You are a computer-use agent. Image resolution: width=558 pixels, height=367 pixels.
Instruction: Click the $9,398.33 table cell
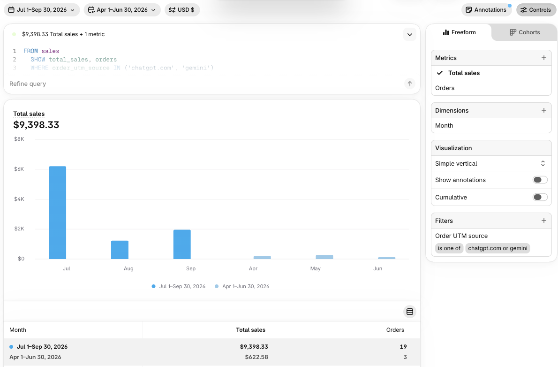tap(254, 347)
